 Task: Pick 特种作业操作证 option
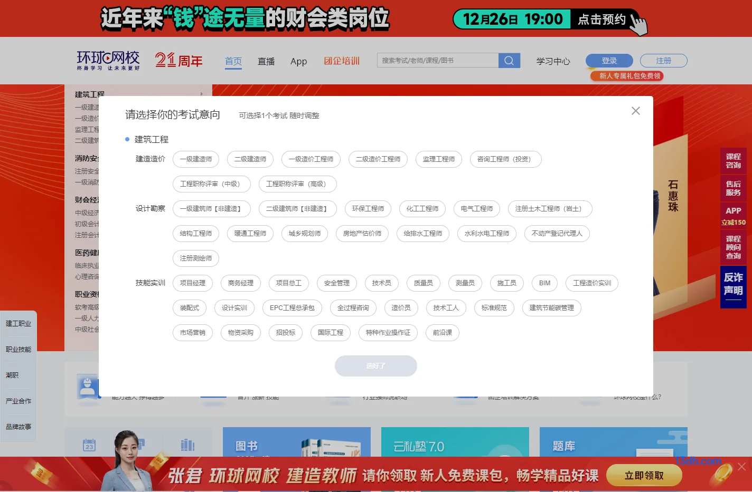pyautogui.click(x=388, y=333)
